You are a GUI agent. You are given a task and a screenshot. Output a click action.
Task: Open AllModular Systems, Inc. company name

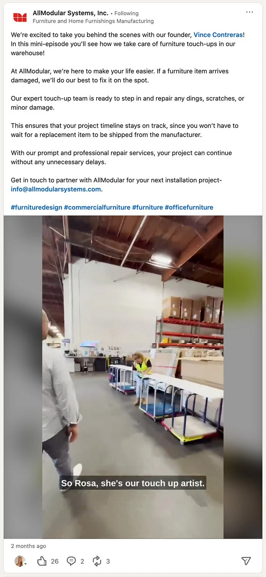coord(71,13)
